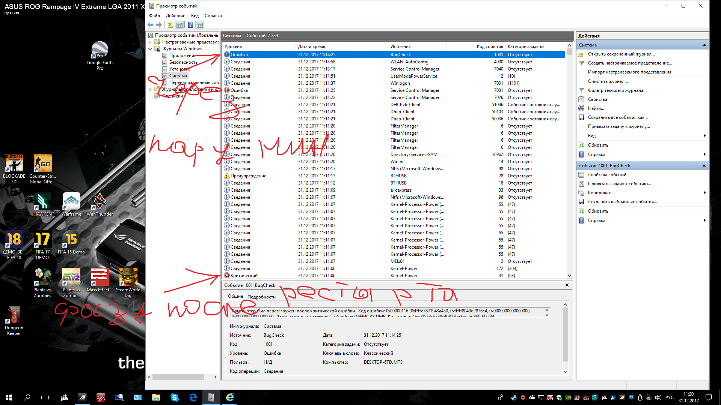Click the Forward arrow toolbar icon
The width and height of the screenshot is (721, 405).
[x=159, y=25]
